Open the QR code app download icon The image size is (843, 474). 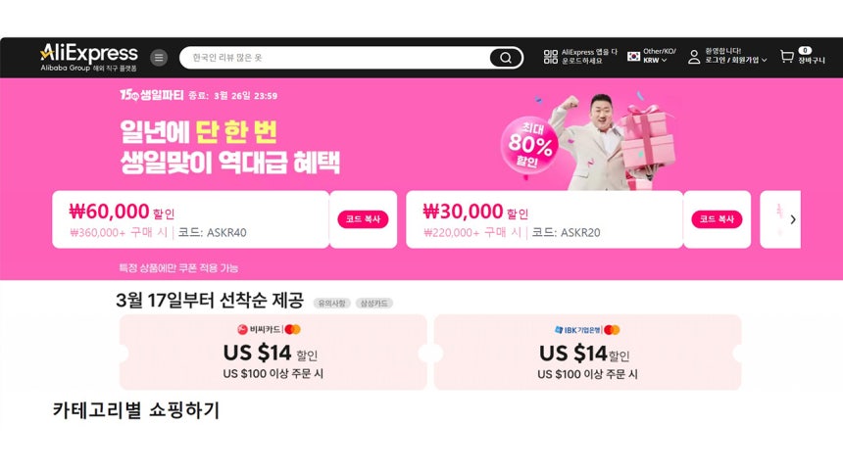tap(551, 57)
